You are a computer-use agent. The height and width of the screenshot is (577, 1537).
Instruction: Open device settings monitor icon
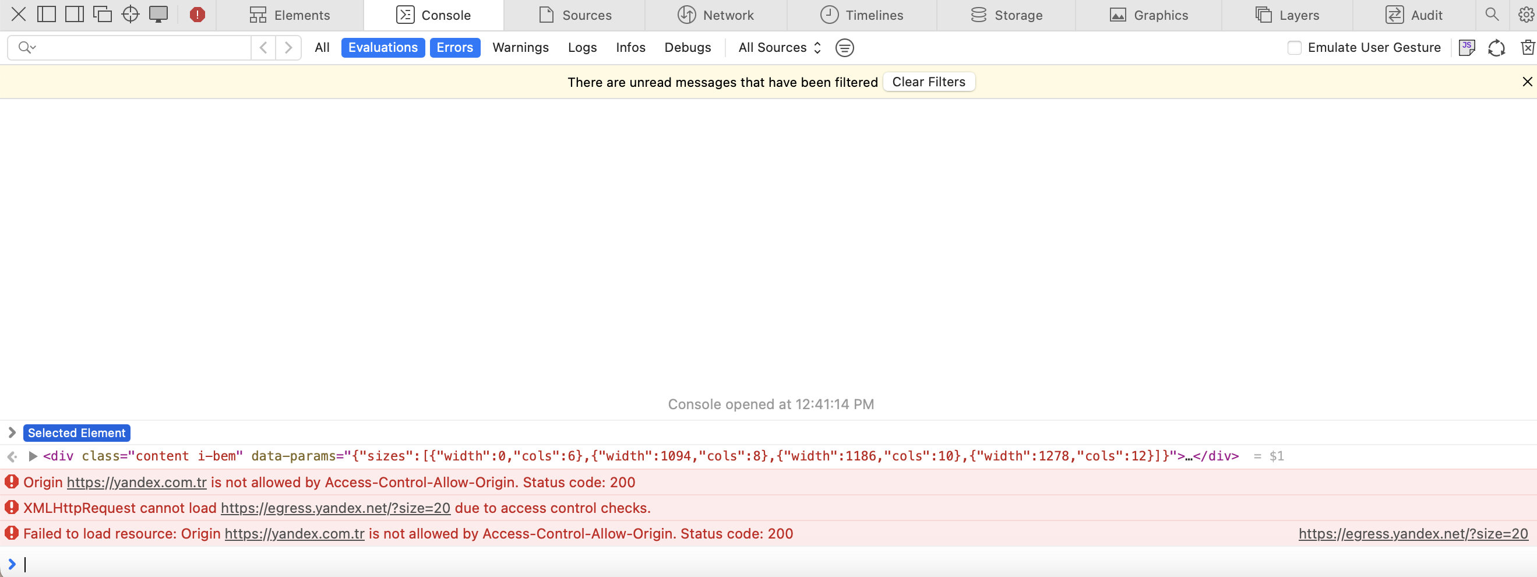(x=158, y=15)
